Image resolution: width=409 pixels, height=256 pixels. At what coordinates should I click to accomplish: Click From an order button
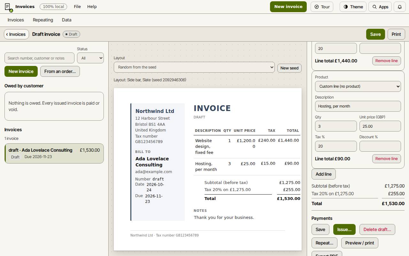[x=60, y=71]
